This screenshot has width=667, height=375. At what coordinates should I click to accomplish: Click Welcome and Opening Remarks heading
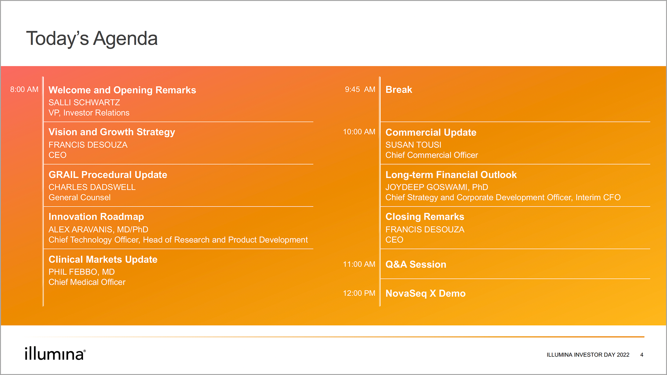click(122, 90)
